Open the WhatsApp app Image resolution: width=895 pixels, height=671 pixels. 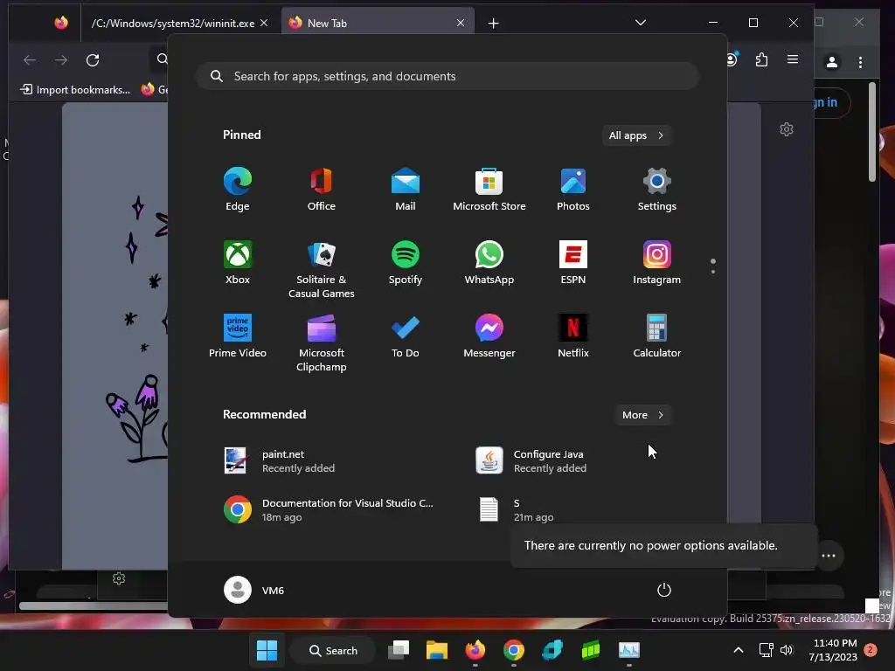[489, 263]
